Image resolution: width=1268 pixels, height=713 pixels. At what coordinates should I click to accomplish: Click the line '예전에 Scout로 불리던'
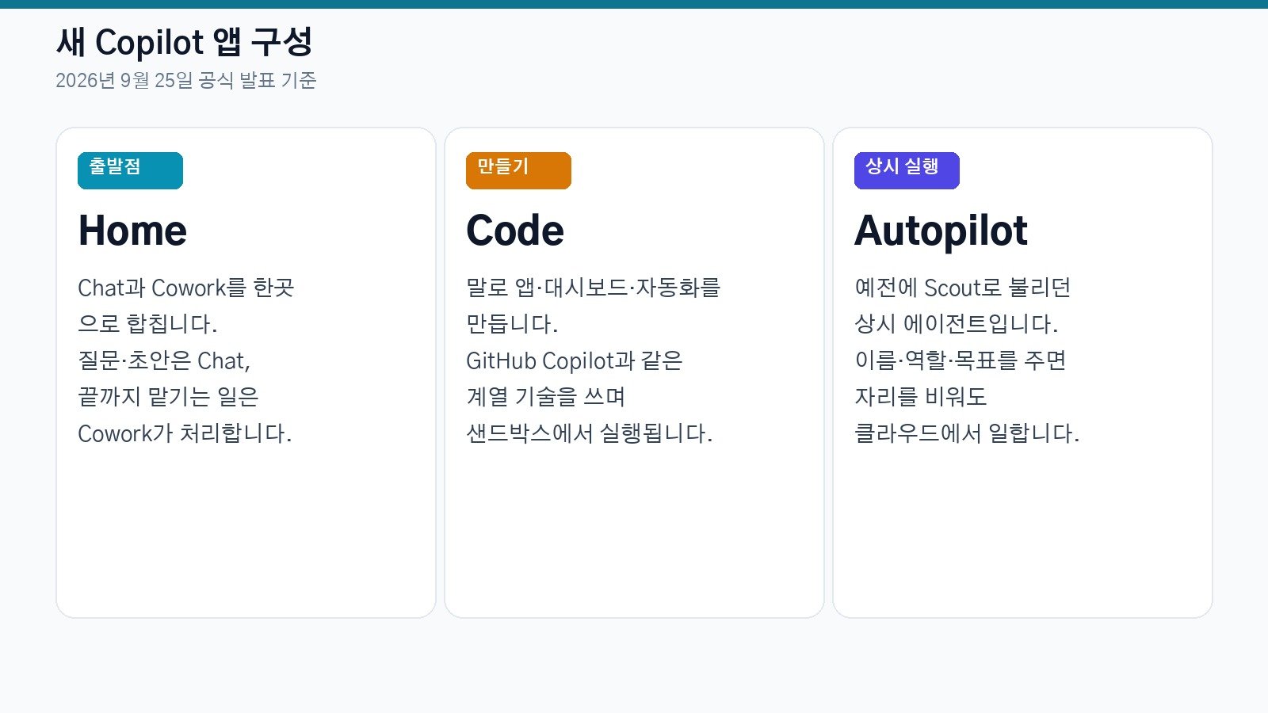(963, 288)
